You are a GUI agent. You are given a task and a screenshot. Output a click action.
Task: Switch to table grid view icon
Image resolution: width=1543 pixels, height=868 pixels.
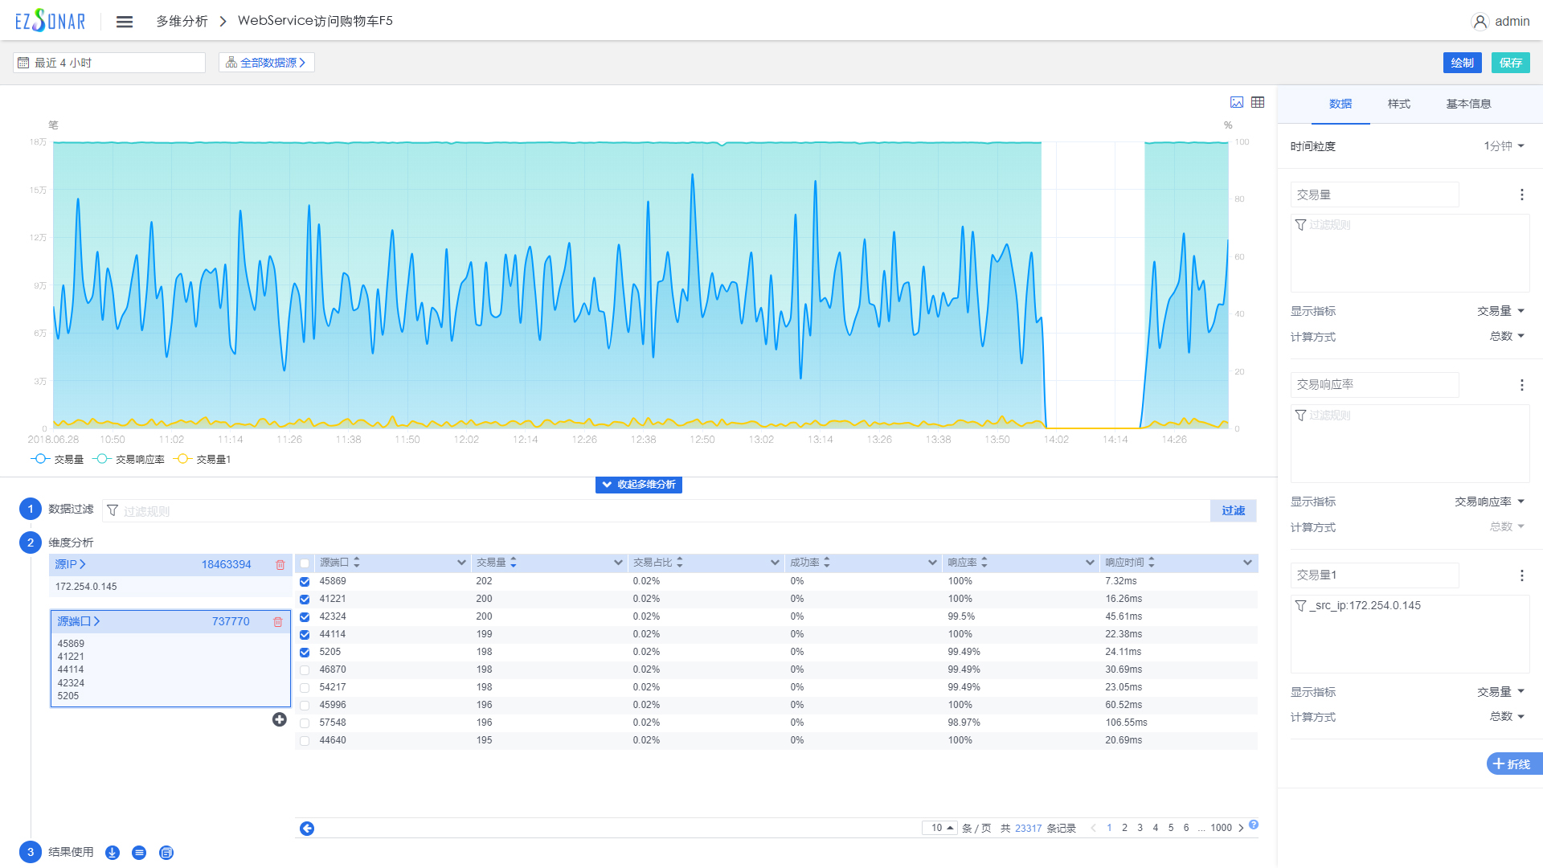1258,102
